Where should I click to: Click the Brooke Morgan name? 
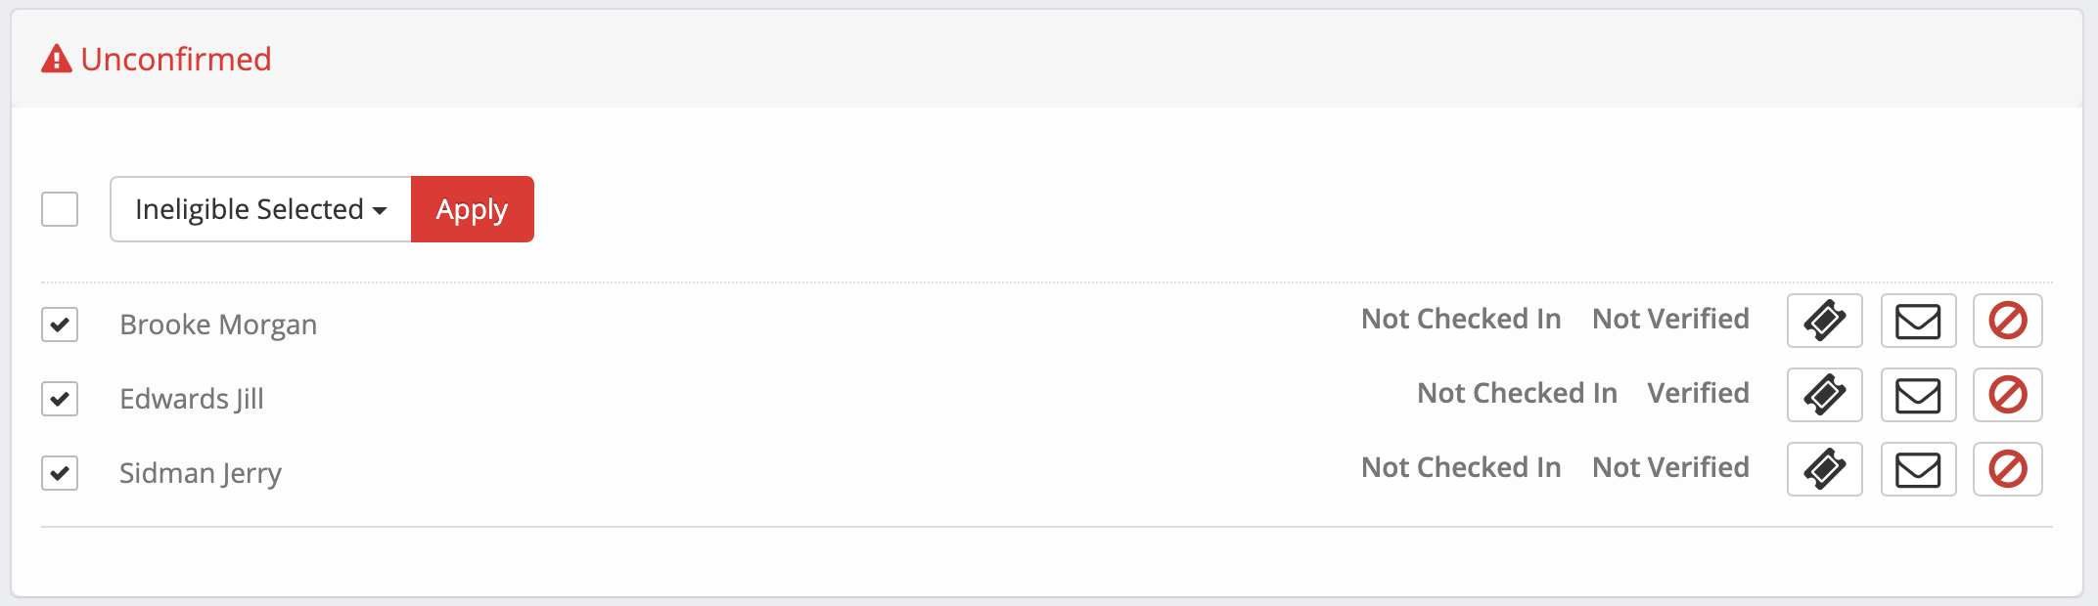(218, 325)
